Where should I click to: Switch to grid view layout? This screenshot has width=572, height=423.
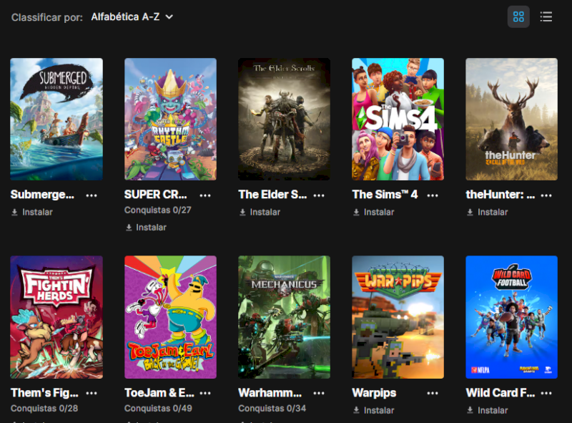pyautogui.click(x=518, y=16)
